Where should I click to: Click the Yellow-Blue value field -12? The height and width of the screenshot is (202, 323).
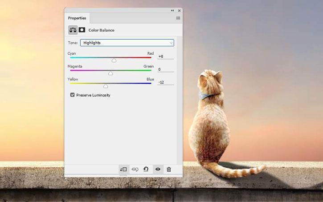click(166, 82)
